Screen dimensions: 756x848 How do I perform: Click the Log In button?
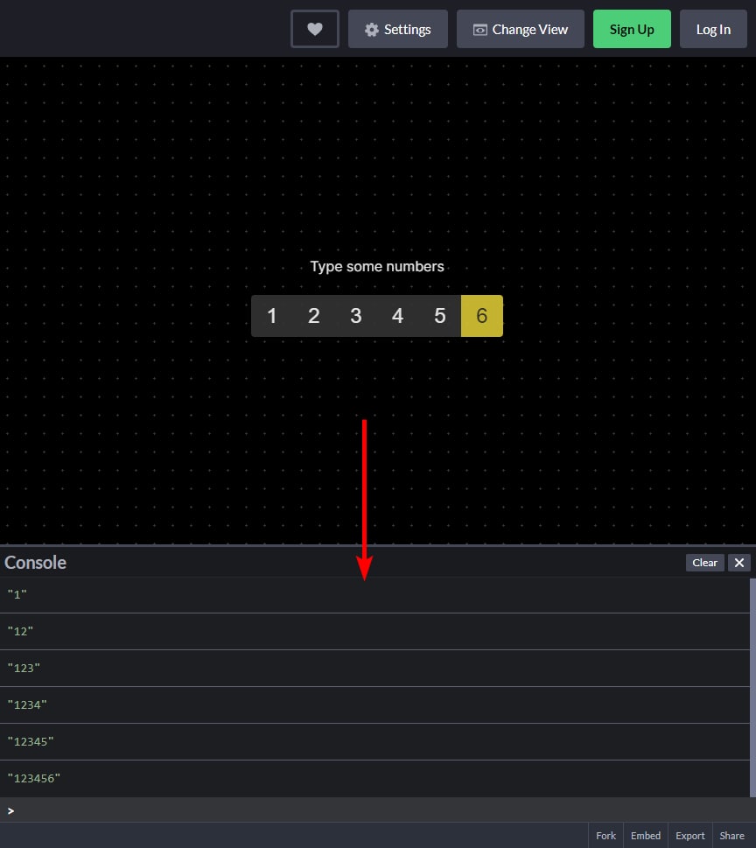click(x=713, y=29)
